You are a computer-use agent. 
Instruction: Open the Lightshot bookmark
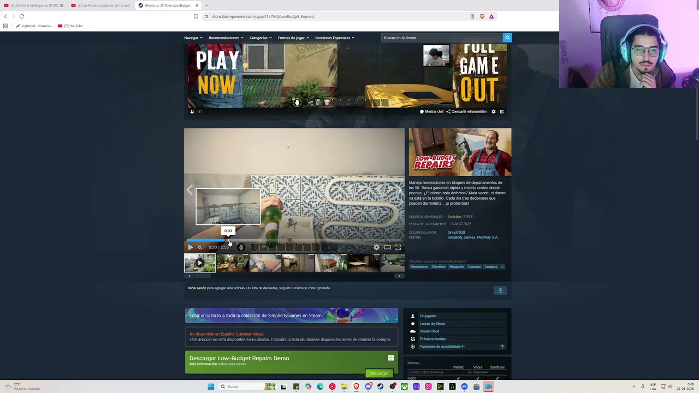pos(34,26)
